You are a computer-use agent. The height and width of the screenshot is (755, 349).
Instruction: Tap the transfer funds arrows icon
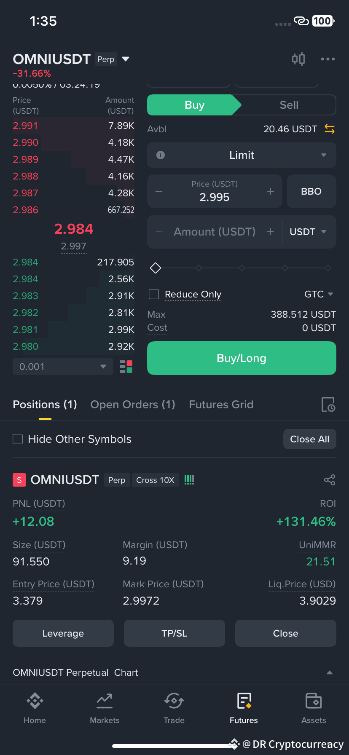[330, 129]
